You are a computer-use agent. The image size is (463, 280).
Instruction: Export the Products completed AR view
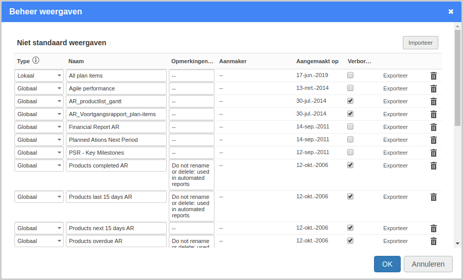point(396,165)
